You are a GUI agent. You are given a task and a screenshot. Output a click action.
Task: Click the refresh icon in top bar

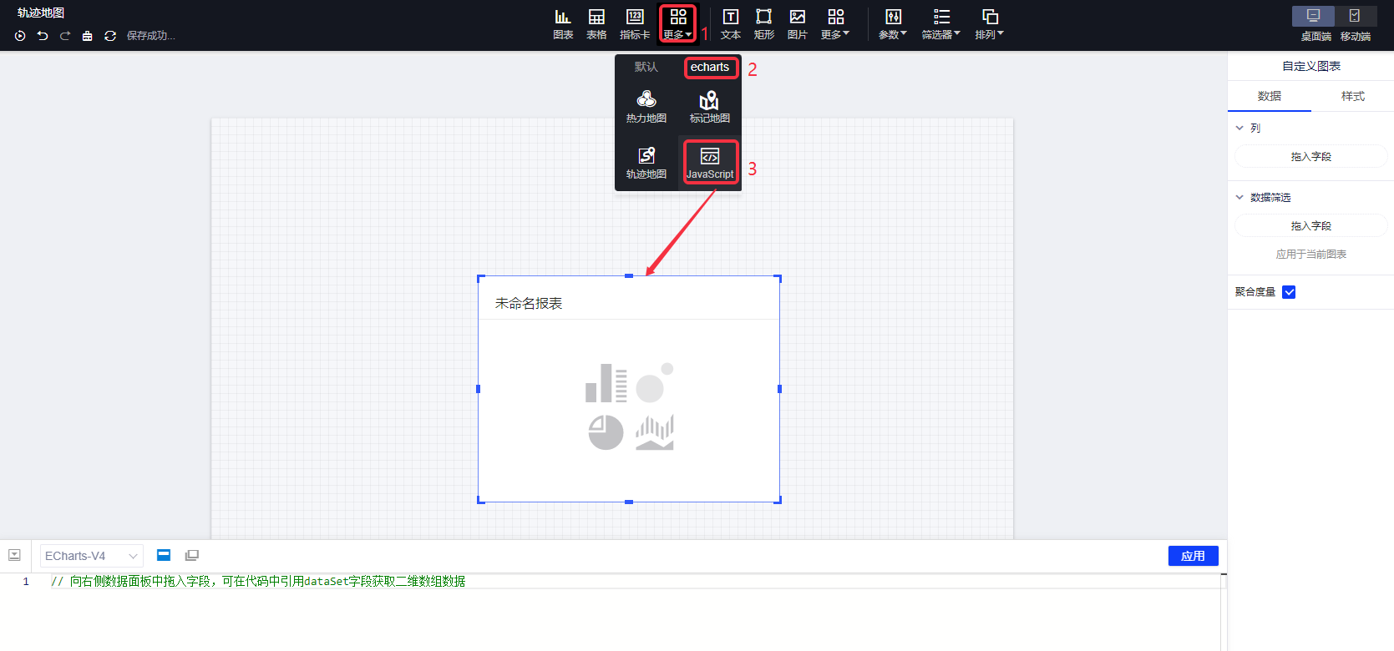click(x=110, y=36)
